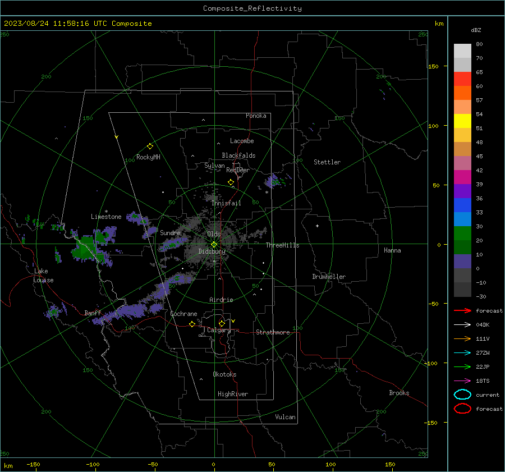Select the red swatch in dBZ scale
The height and width of the screenshot is (472, 505).
click(462, 79)
